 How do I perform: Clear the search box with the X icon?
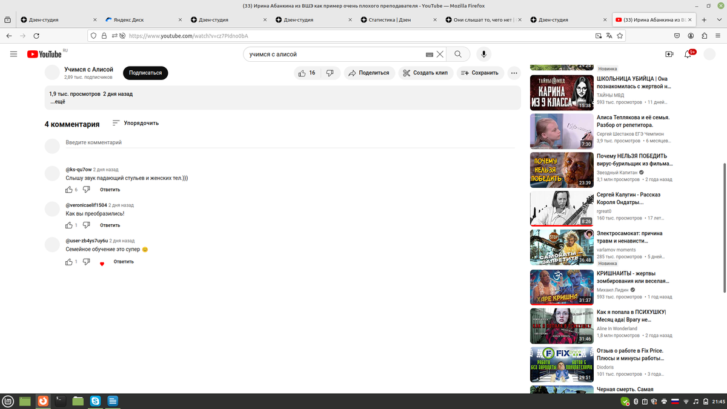point(440,55)
